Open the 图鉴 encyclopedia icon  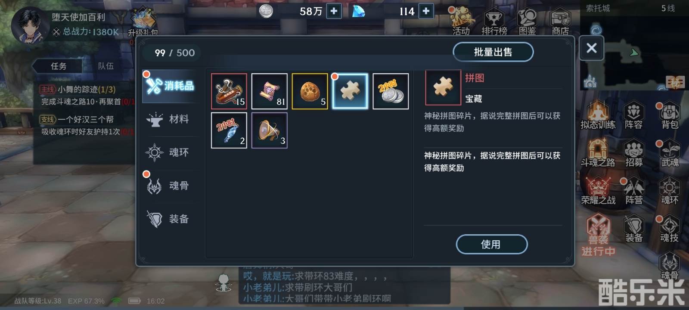click(x=527, y=21)
